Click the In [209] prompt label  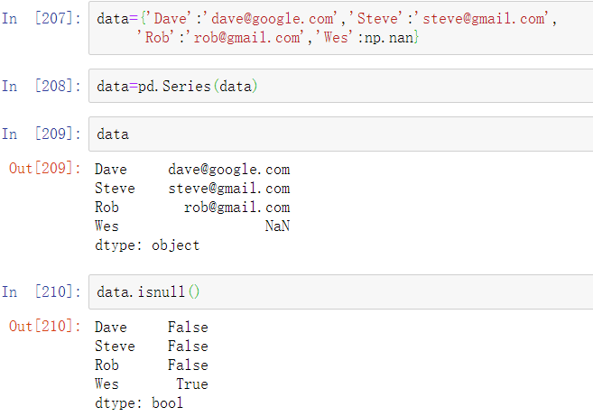42,134
